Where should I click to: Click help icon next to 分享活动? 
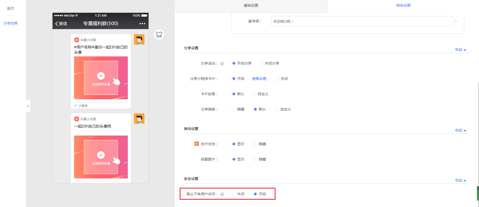[222, 64]
